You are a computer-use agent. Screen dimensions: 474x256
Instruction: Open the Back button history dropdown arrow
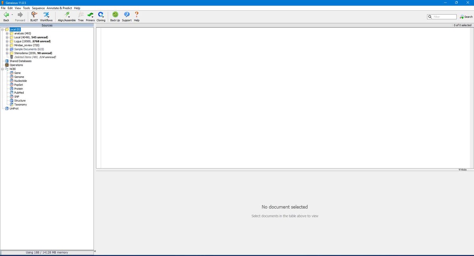click(x=12, y=15)
